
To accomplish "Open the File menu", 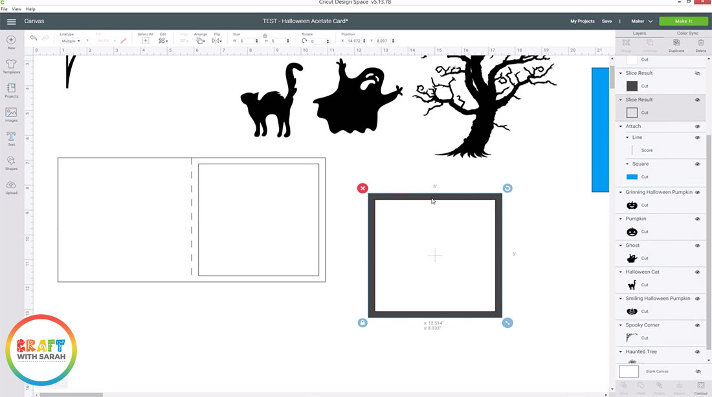I will click(5, 9).
